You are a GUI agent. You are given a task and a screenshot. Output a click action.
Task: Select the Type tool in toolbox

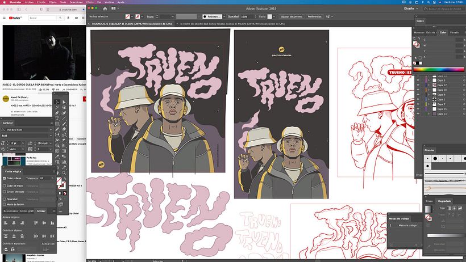coord(57,118)
